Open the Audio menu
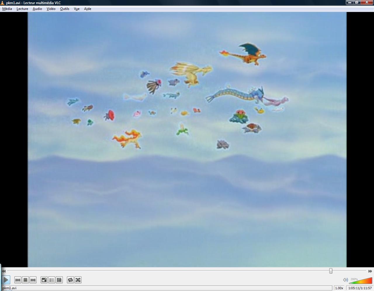This screenshot has width=374, height=291. click(37, 9)
